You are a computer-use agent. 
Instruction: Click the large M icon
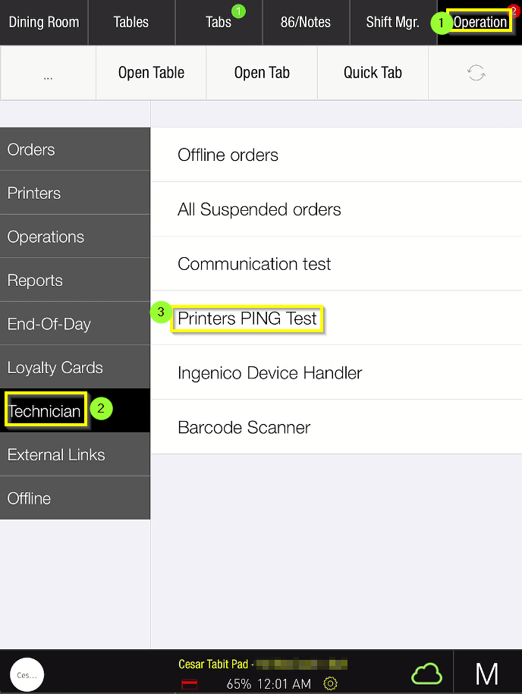pos(486,674)
